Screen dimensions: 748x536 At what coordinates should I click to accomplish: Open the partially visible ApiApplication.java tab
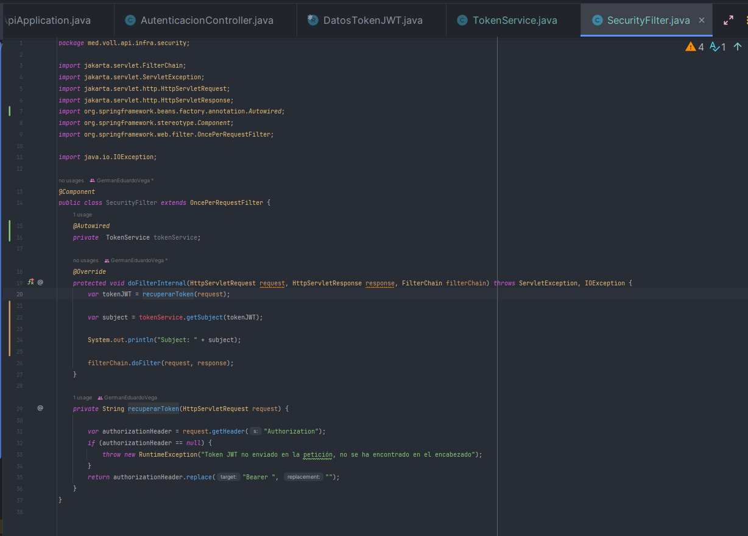click(46, 20)
